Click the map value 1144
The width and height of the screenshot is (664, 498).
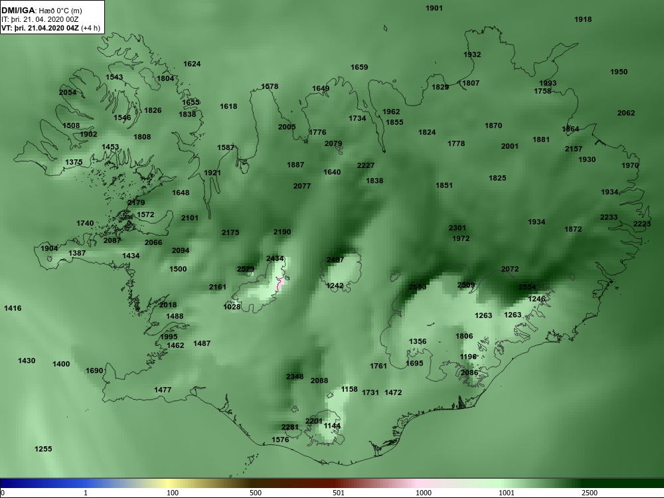332,426
